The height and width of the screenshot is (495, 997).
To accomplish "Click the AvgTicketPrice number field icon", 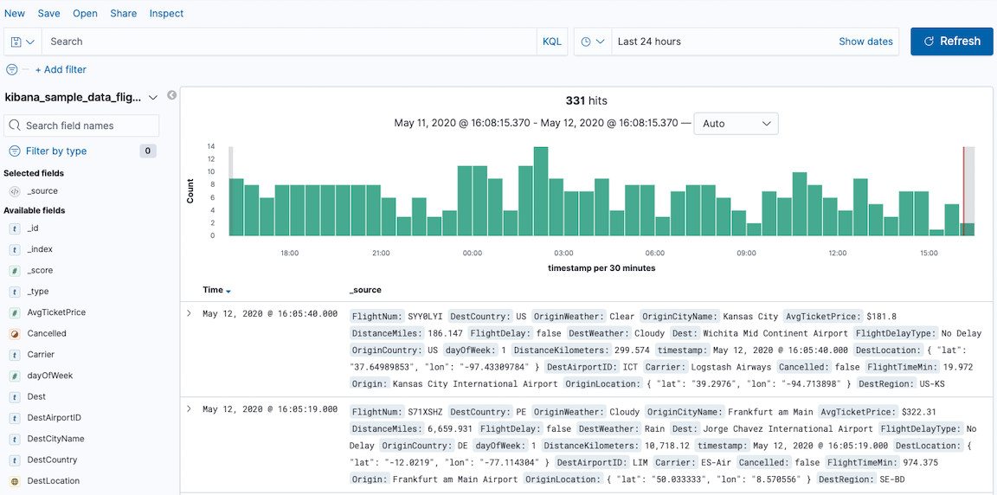I will coord(15,312).
